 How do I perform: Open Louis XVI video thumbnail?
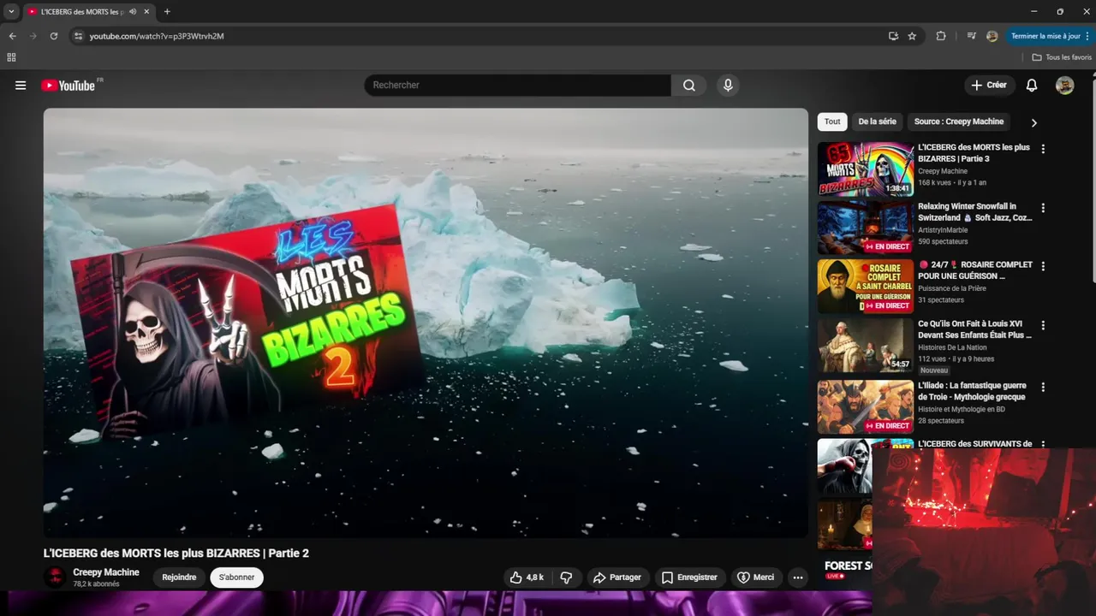[x=865, y=346]
